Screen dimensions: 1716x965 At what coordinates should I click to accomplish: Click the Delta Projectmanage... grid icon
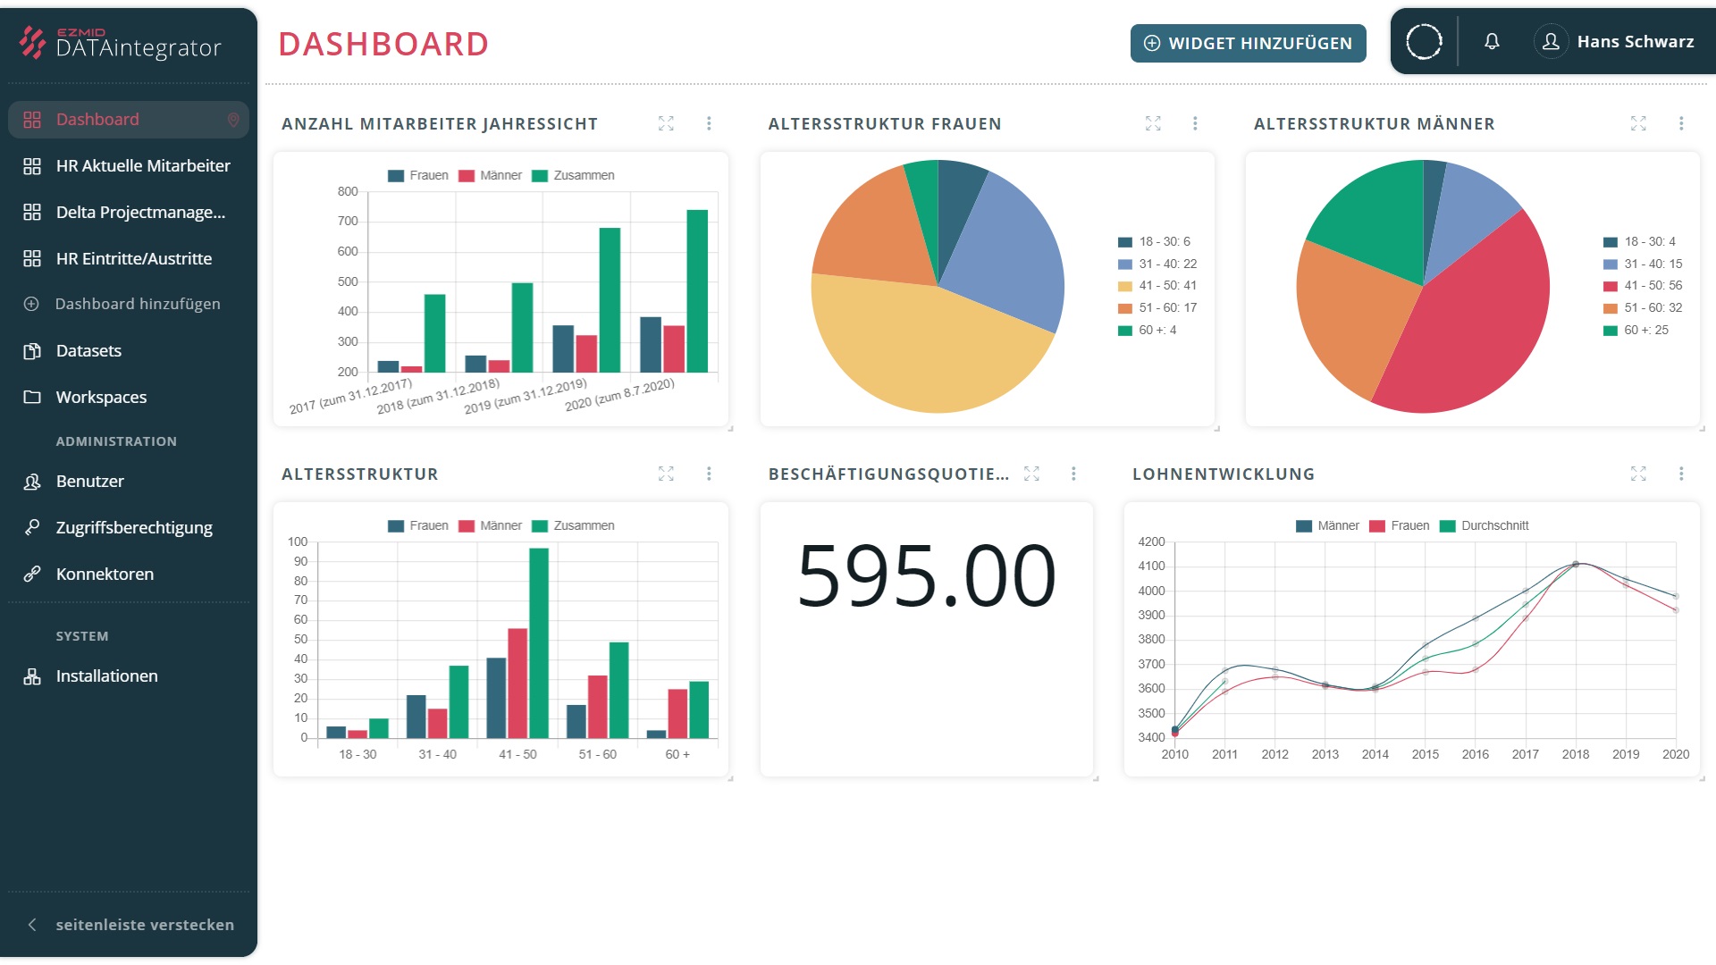pyautogui.click(x=32, y=213)
